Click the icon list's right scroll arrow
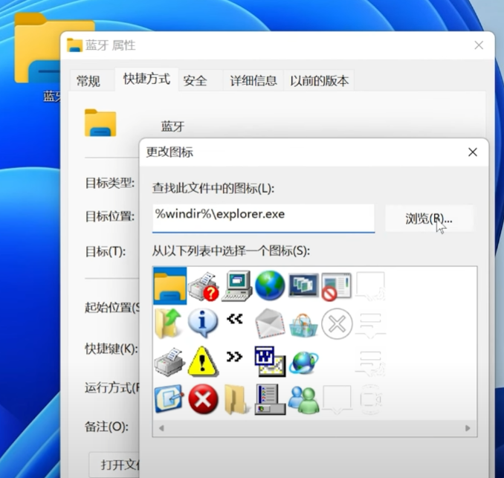Screen dimensions: 504x478 click(x=468, y=428)
